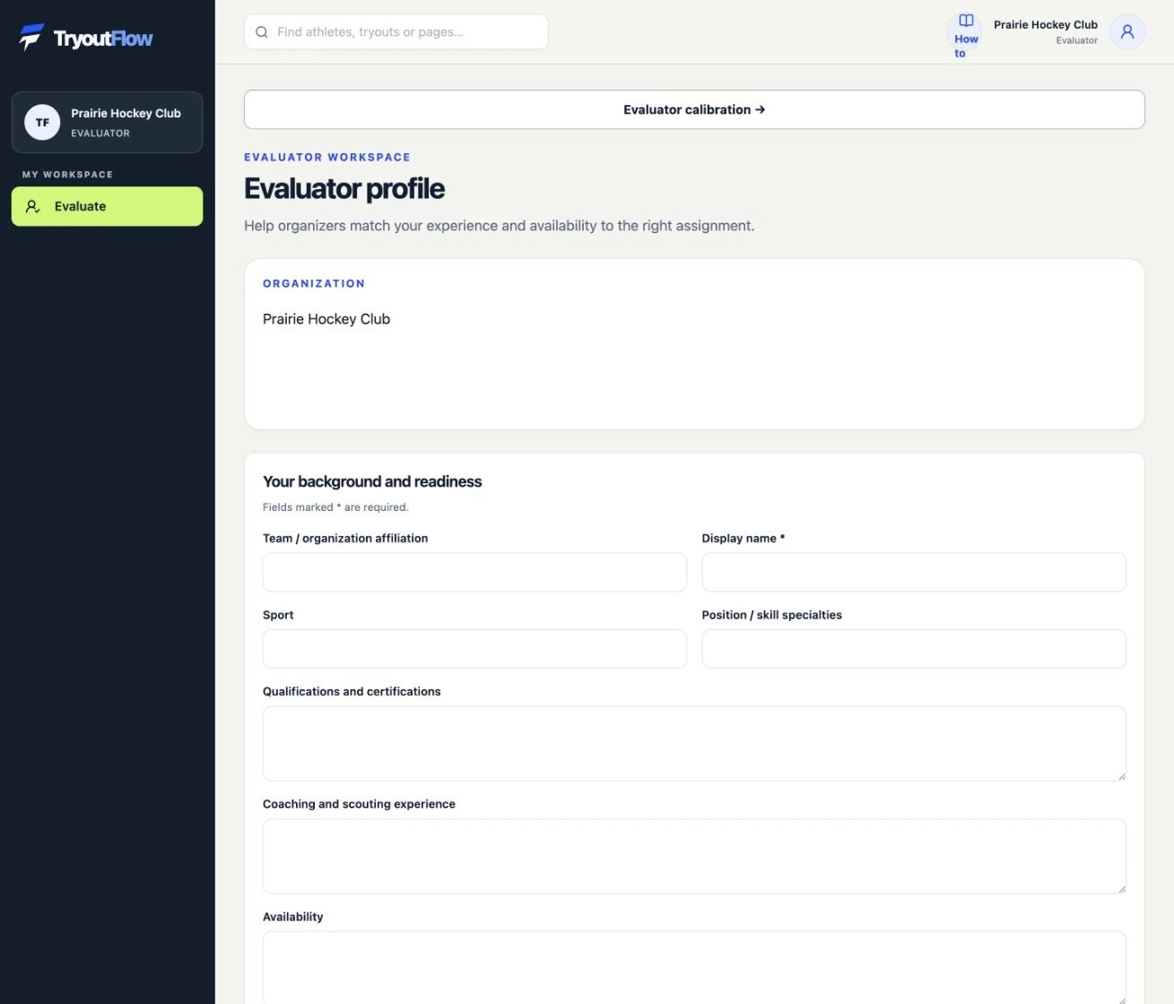Viewport: 1174px width, 1004px height.
Task: Click 'Fields marked * are required.' note
Action: [x=335, y=507]
